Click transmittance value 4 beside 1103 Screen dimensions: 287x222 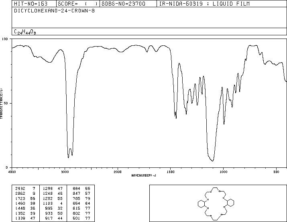(61, 203)
